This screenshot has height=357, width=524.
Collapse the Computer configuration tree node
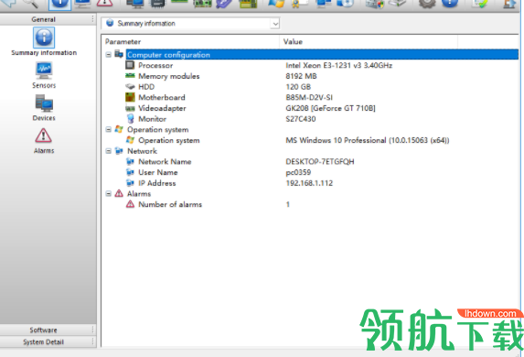coord(108,55)
